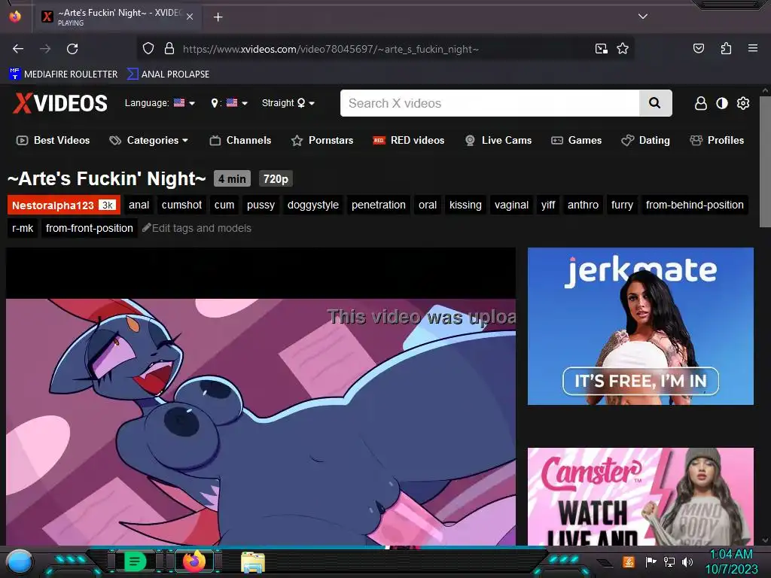The width and height of the screenshot is (771, 578).
Task: Save page to Pocket
Action: click(x=698, y=48)
